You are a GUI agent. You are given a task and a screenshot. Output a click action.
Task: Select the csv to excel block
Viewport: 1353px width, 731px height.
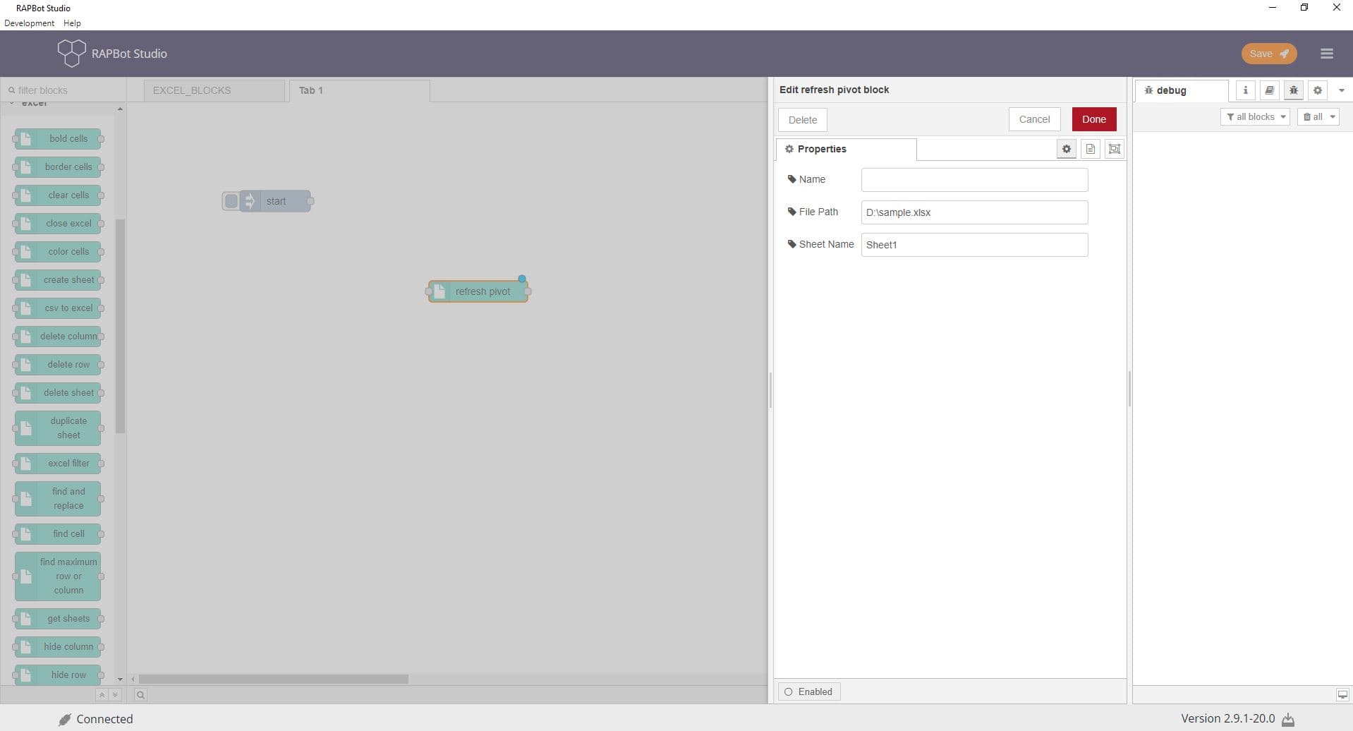pos(58,308)
